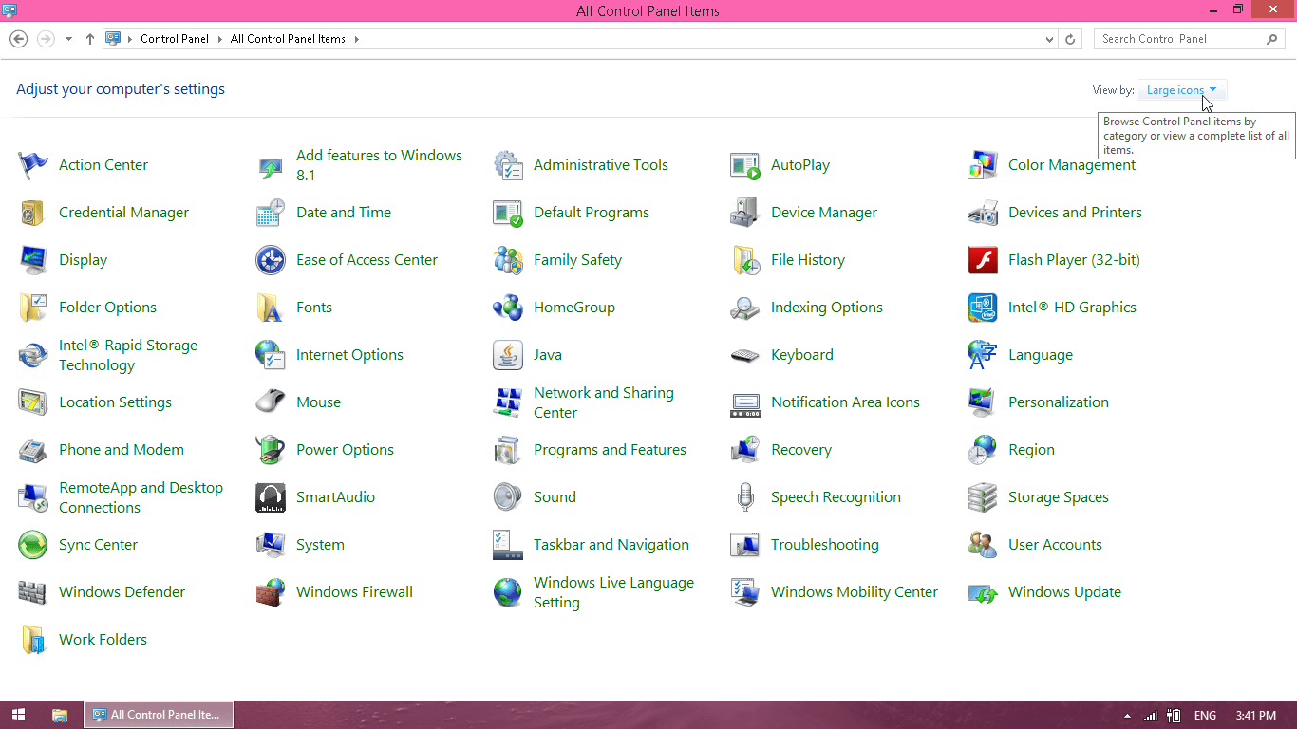This screenshot has width=1297, height=729.
Task: Show hidden system tray icons arrow
Action: 1127,716
